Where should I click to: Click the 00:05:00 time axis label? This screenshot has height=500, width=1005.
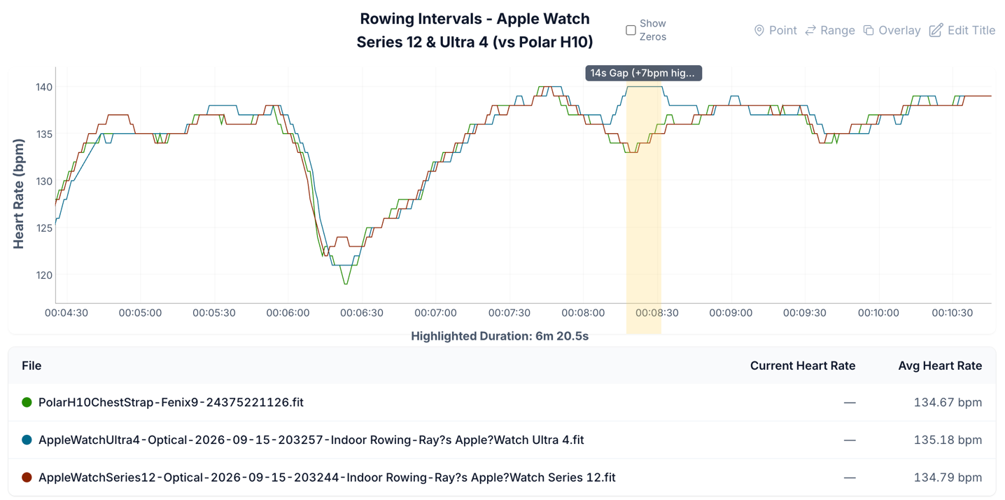tap(140, 313)
